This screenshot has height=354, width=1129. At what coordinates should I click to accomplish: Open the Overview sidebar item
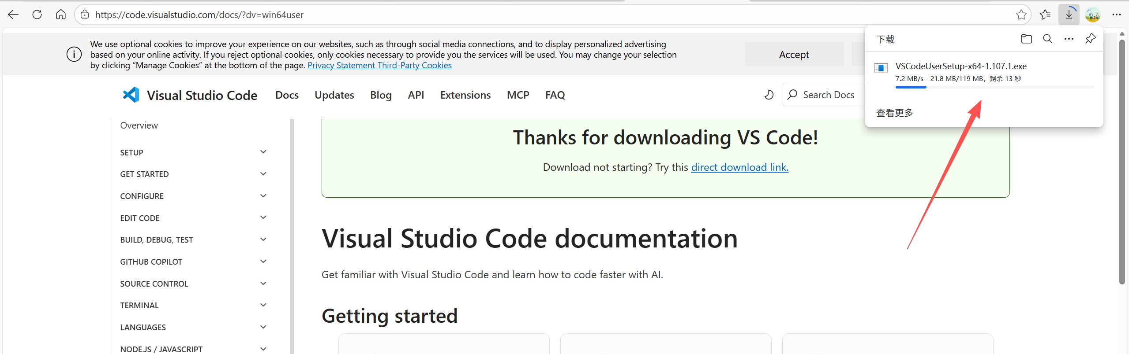click(139, 125)
